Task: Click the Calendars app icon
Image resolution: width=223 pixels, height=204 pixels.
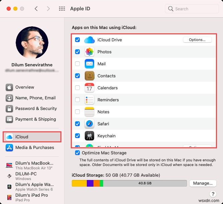Action: click(89, 88)
